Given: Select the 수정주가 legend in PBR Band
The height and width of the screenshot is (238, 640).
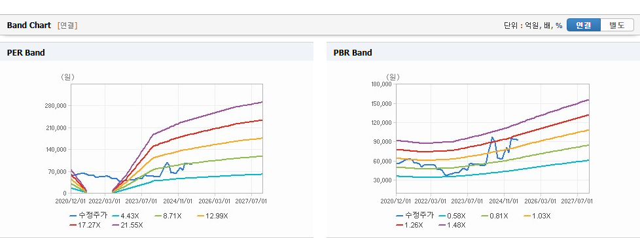Looking at the screenshot, I should (415, 216).
